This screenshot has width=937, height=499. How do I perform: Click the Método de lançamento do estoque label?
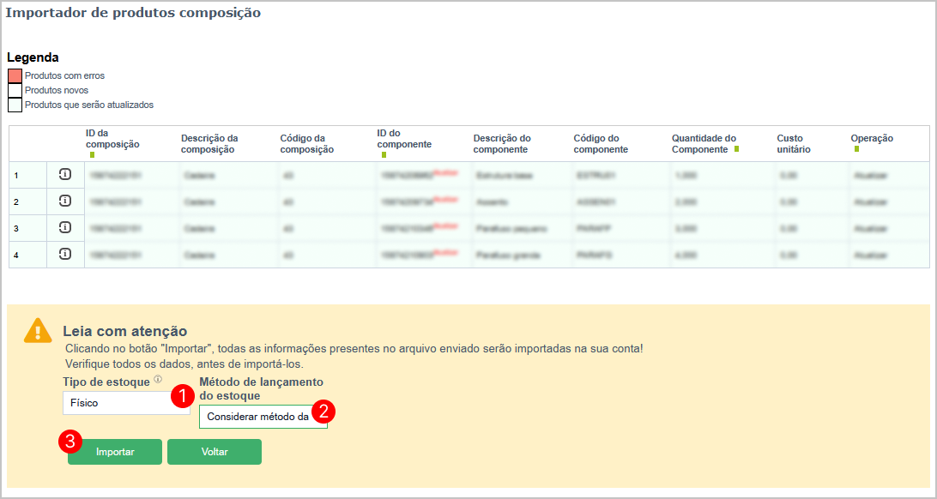pyautogui.click(x=261, y=388)
